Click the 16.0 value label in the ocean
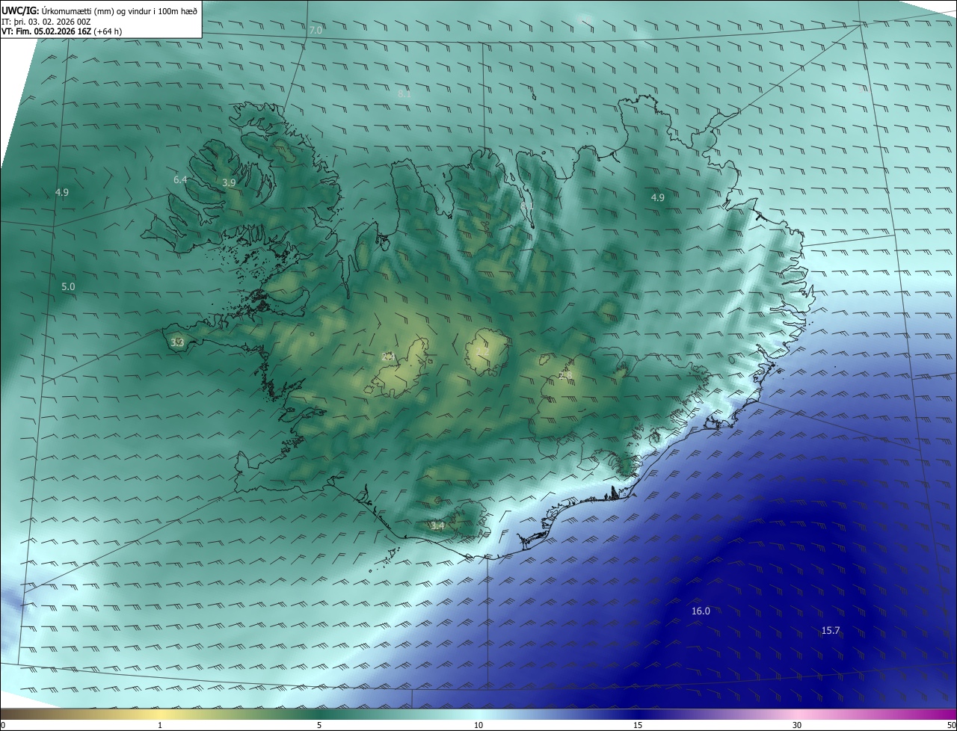This screenshot has height=731, width=957. 701,611
